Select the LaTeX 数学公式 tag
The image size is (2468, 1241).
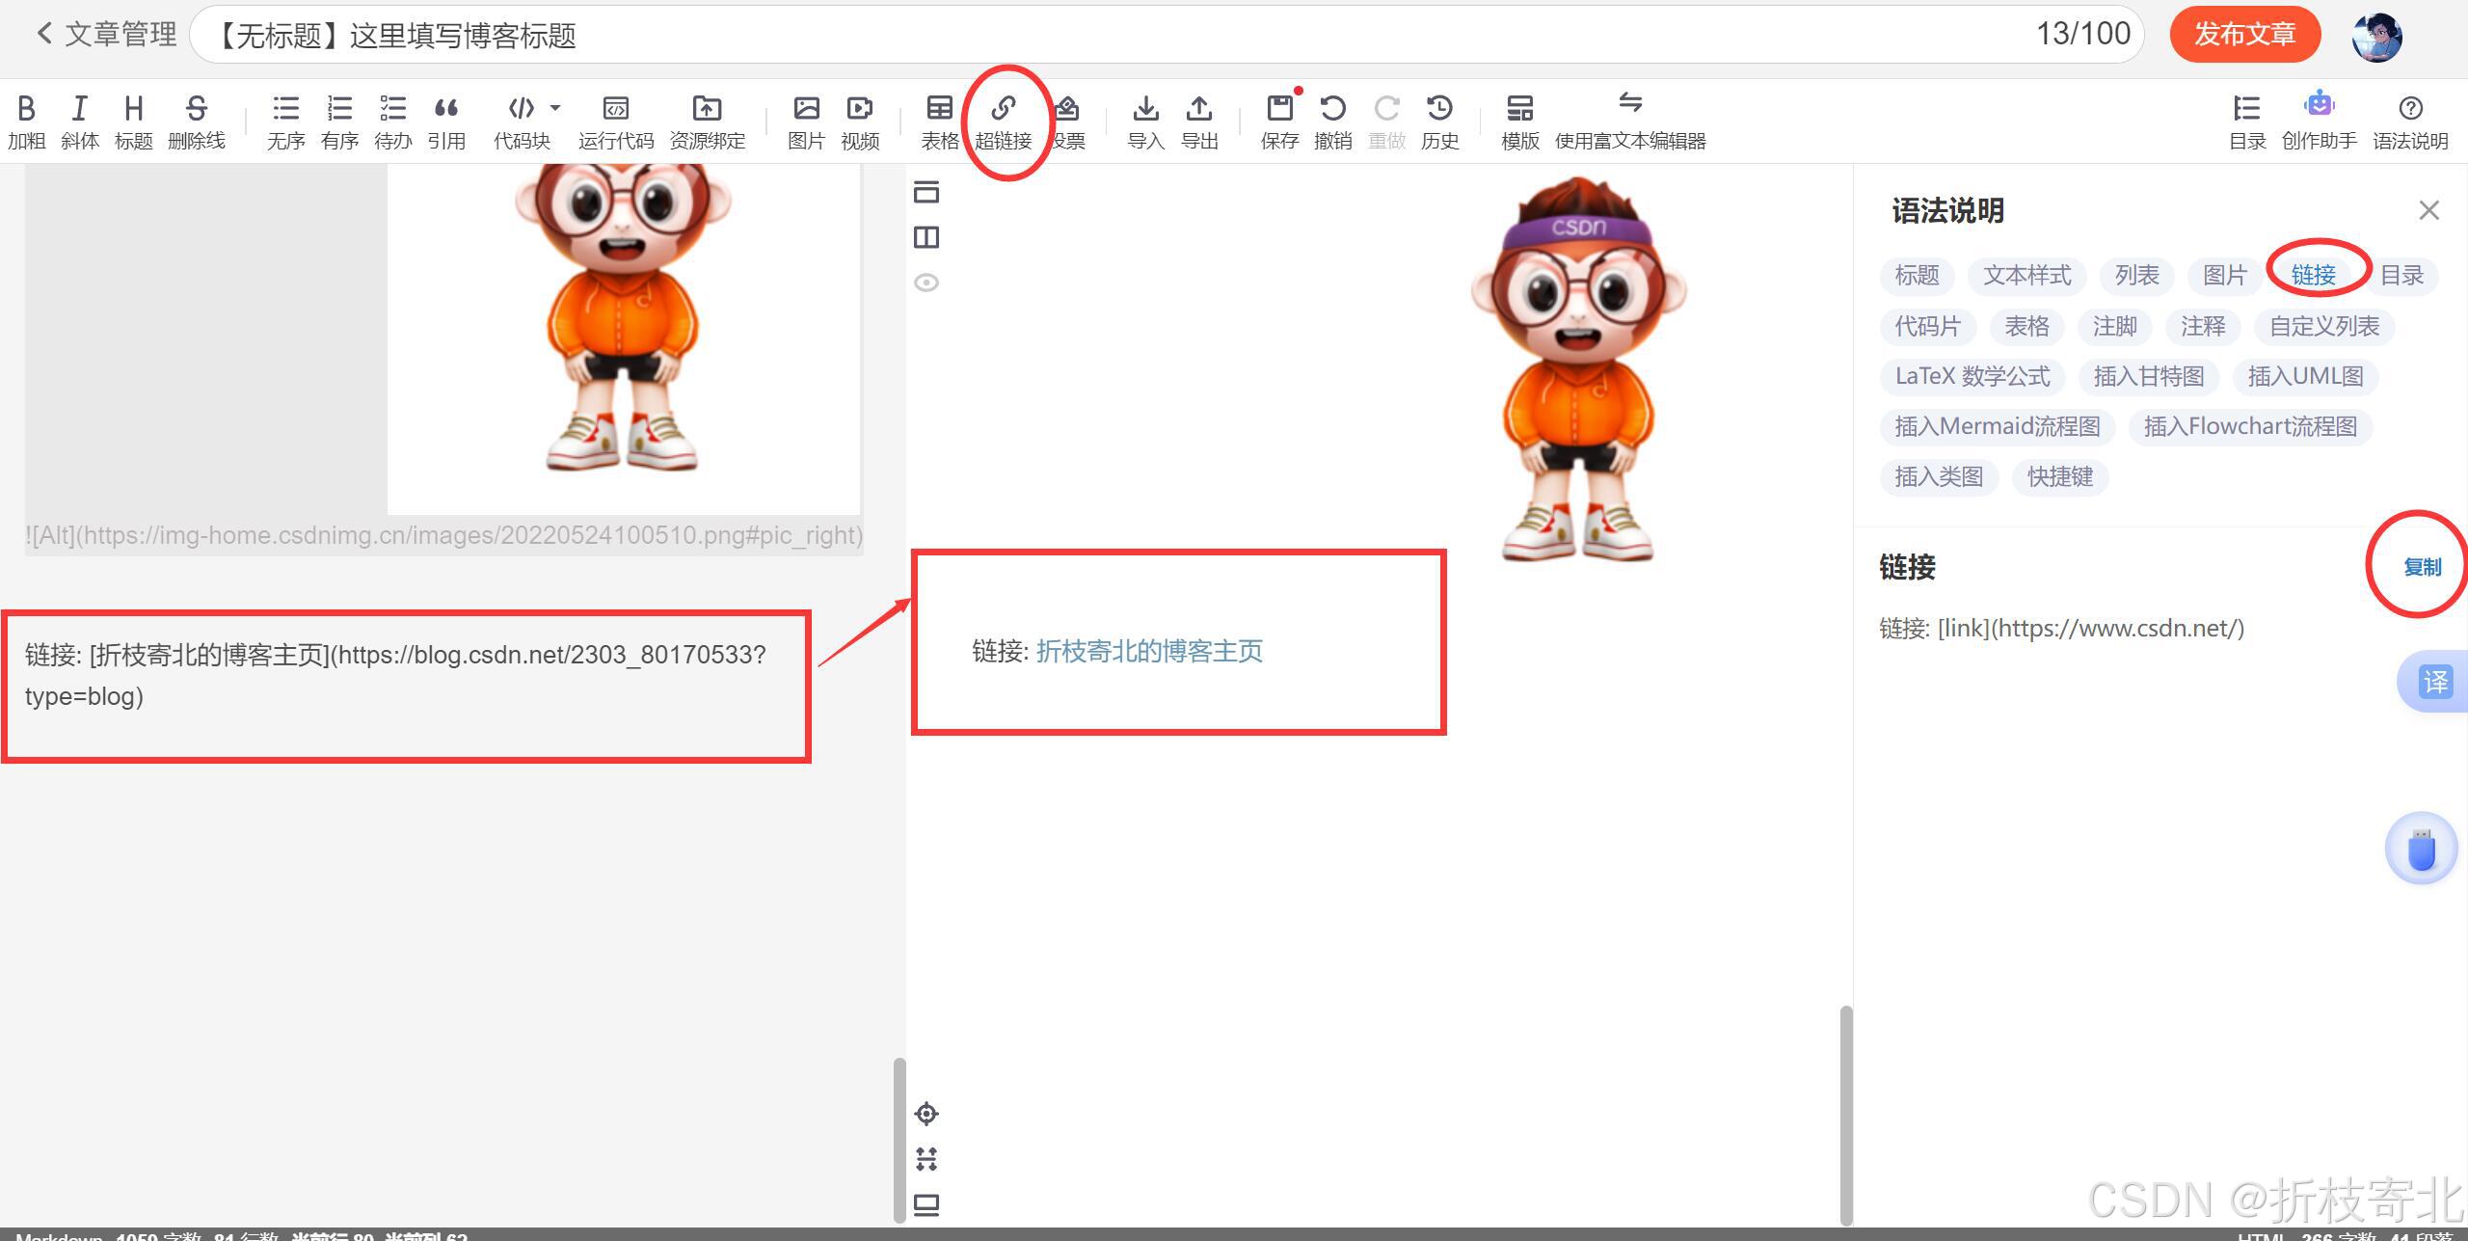pos(1972,376)
